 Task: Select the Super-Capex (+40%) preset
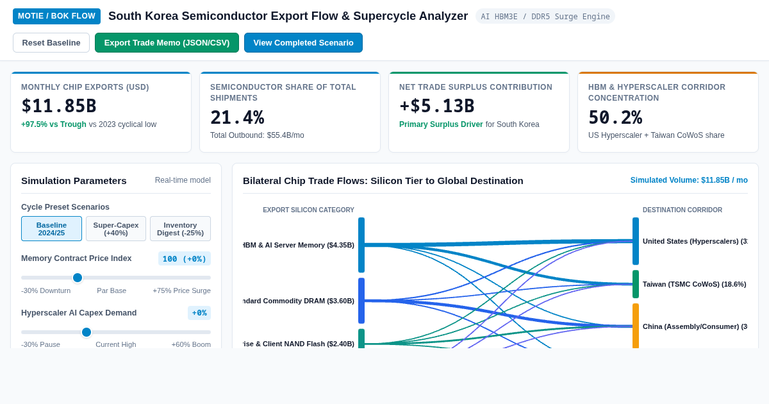116,229
